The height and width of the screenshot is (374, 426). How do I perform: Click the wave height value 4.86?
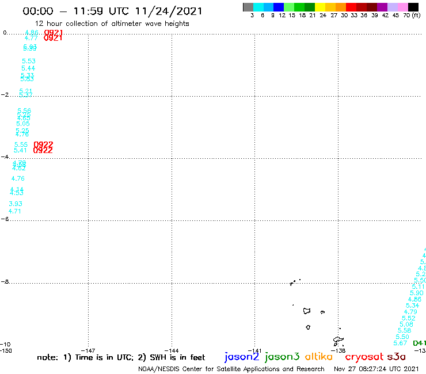(x=32, y=33)
